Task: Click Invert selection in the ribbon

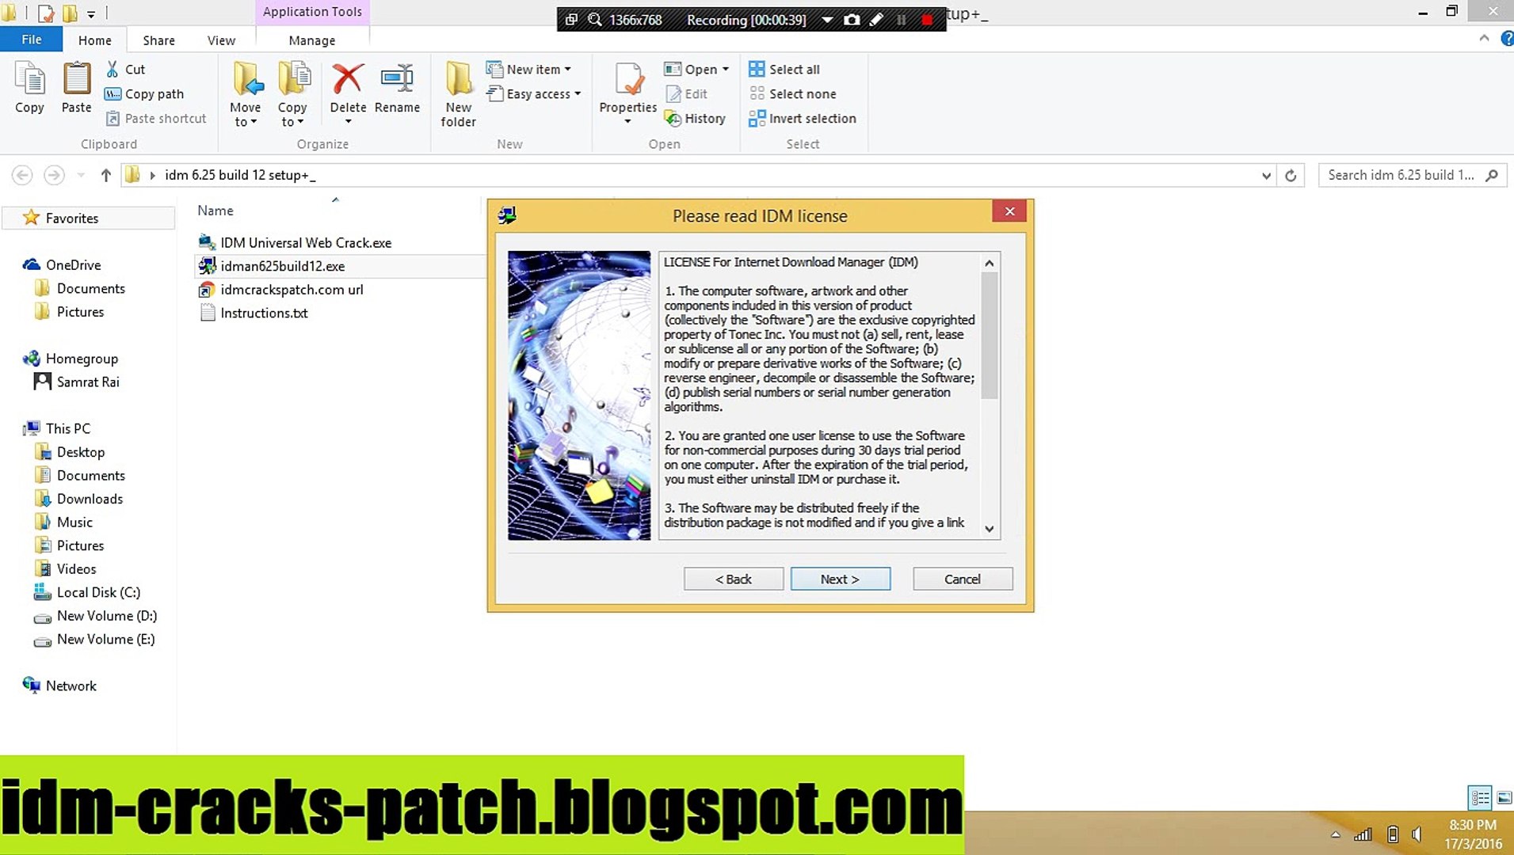Action: (x=803, y=119)
